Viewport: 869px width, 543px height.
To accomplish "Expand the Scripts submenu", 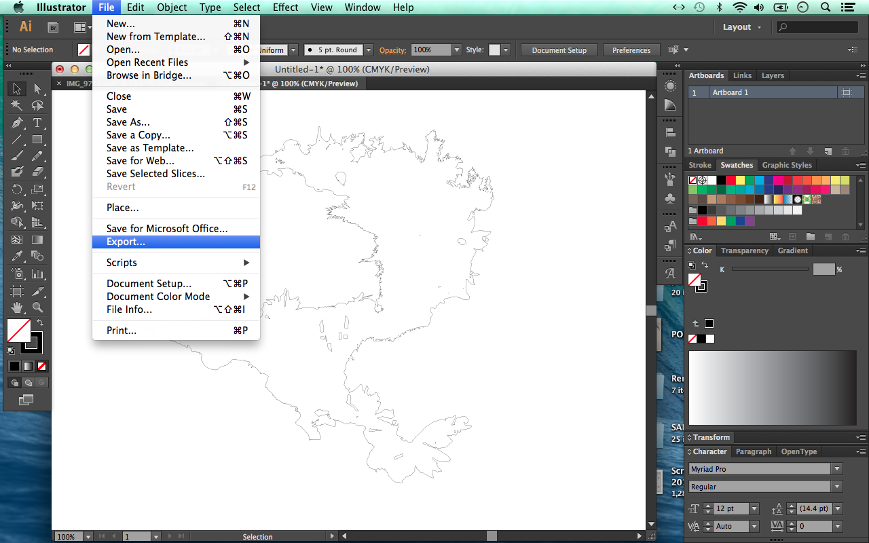I will 176,263.
